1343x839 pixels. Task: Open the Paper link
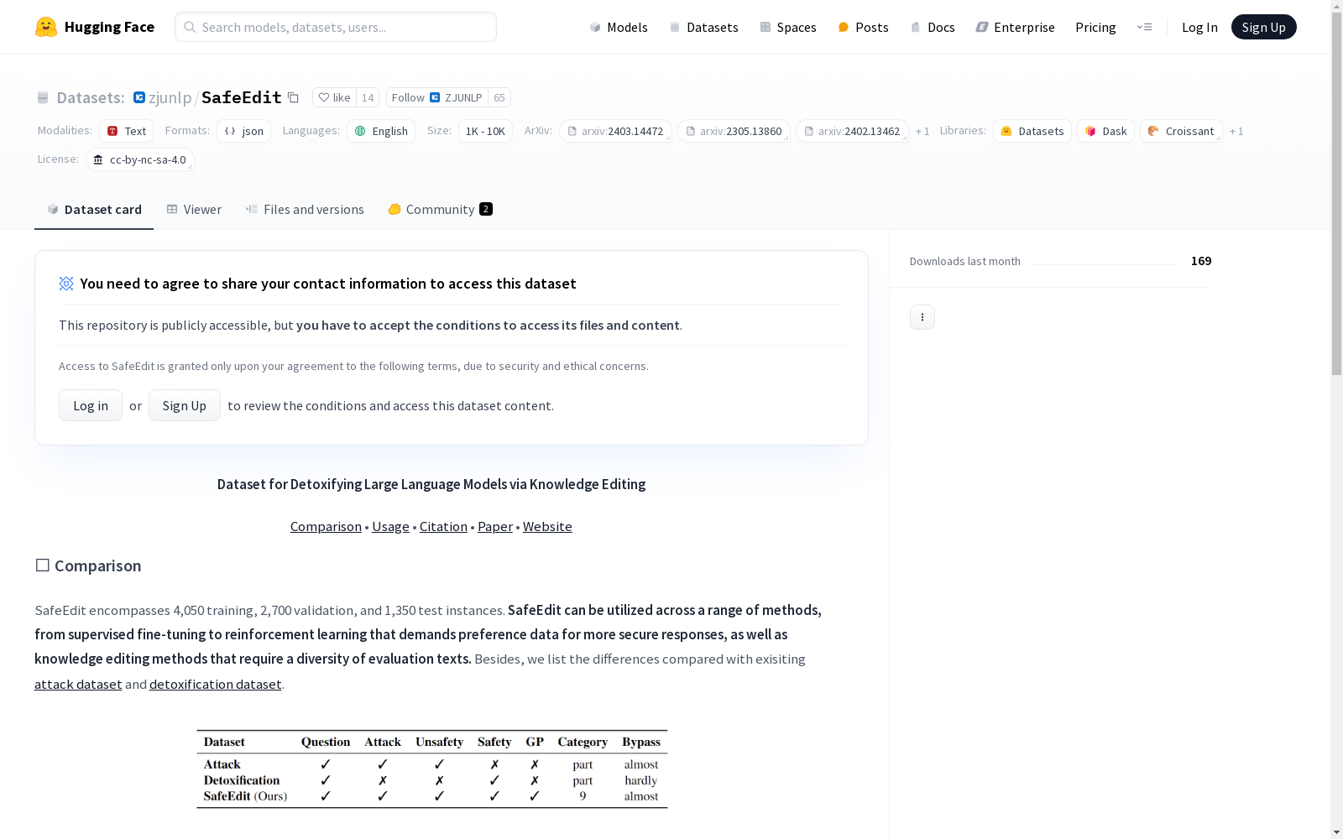point(495,526)
